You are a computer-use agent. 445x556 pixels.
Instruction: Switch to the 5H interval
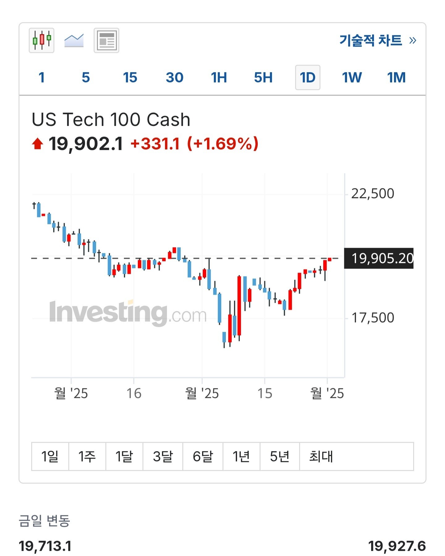[263, 78]
